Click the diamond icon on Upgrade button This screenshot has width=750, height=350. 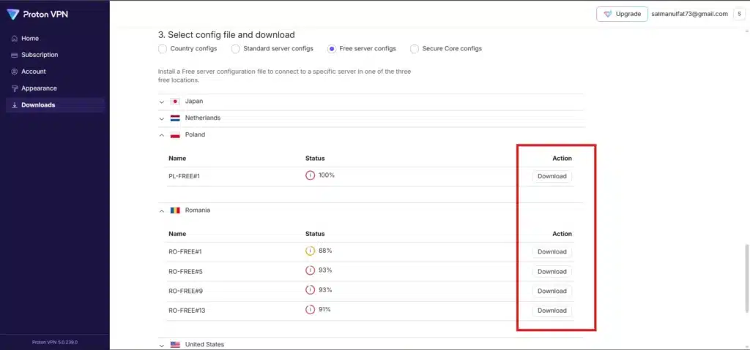[x=607, y=15]
